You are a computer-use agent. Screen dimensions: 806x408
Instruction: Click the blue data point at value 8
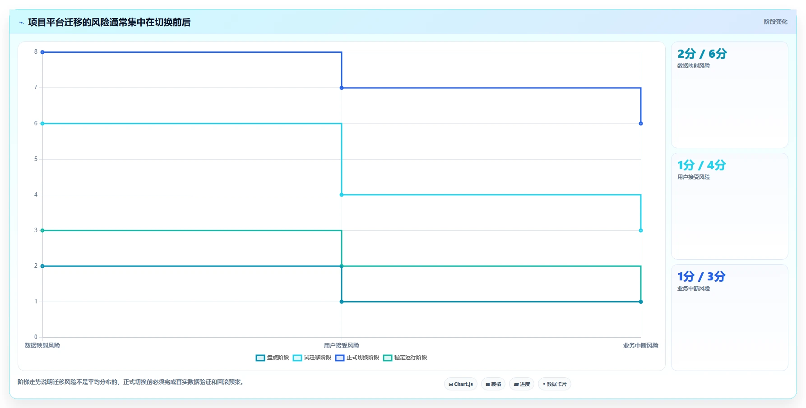coord(42,52)
